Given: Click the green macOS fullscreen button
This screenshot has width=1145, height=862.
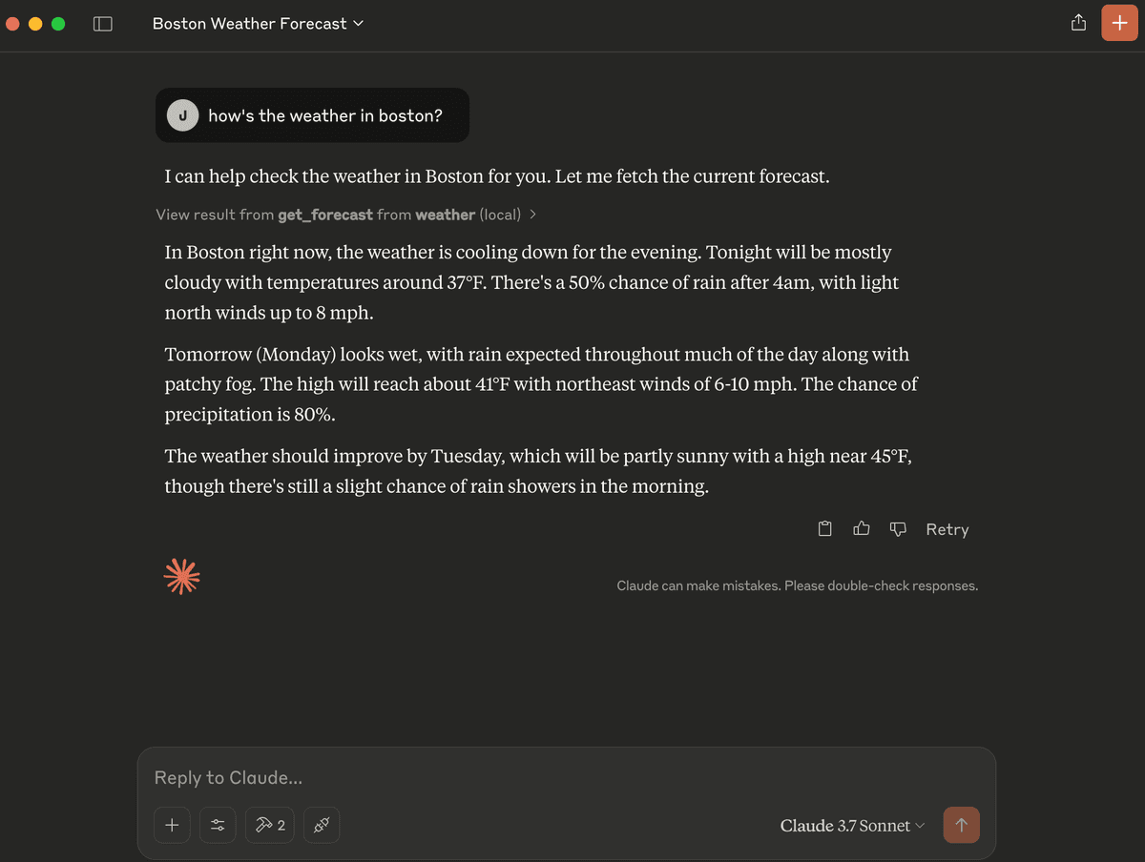Looking at the screenshot, I should (58, 24).
